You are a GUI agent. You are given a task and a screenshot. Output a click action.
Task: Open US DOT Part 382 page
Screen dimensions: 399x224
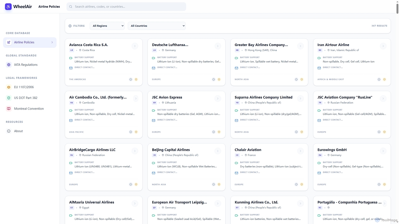pyautogui.click(x=30, y=98)
